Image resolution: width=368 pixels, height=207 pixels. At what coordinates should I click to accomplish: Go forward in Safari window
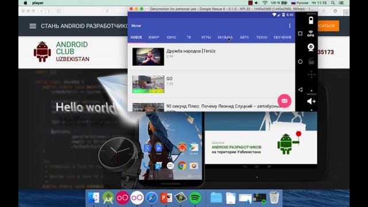pos(48,11)
